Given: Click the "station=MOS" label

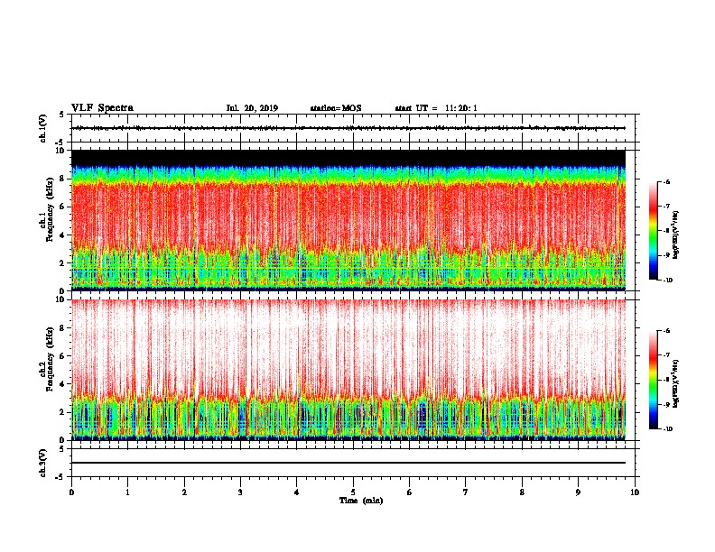Looking at the screenshot, I should pos(336,108).
